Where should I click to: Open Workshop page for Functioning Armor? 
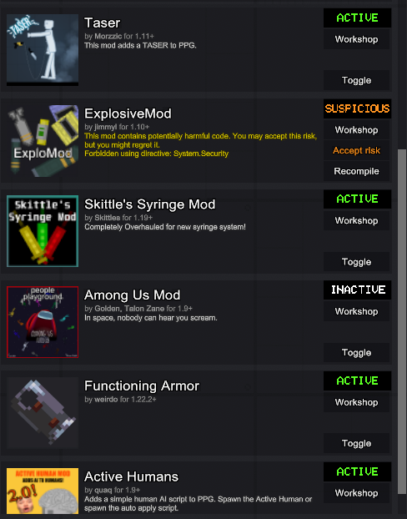click(356, 402)
